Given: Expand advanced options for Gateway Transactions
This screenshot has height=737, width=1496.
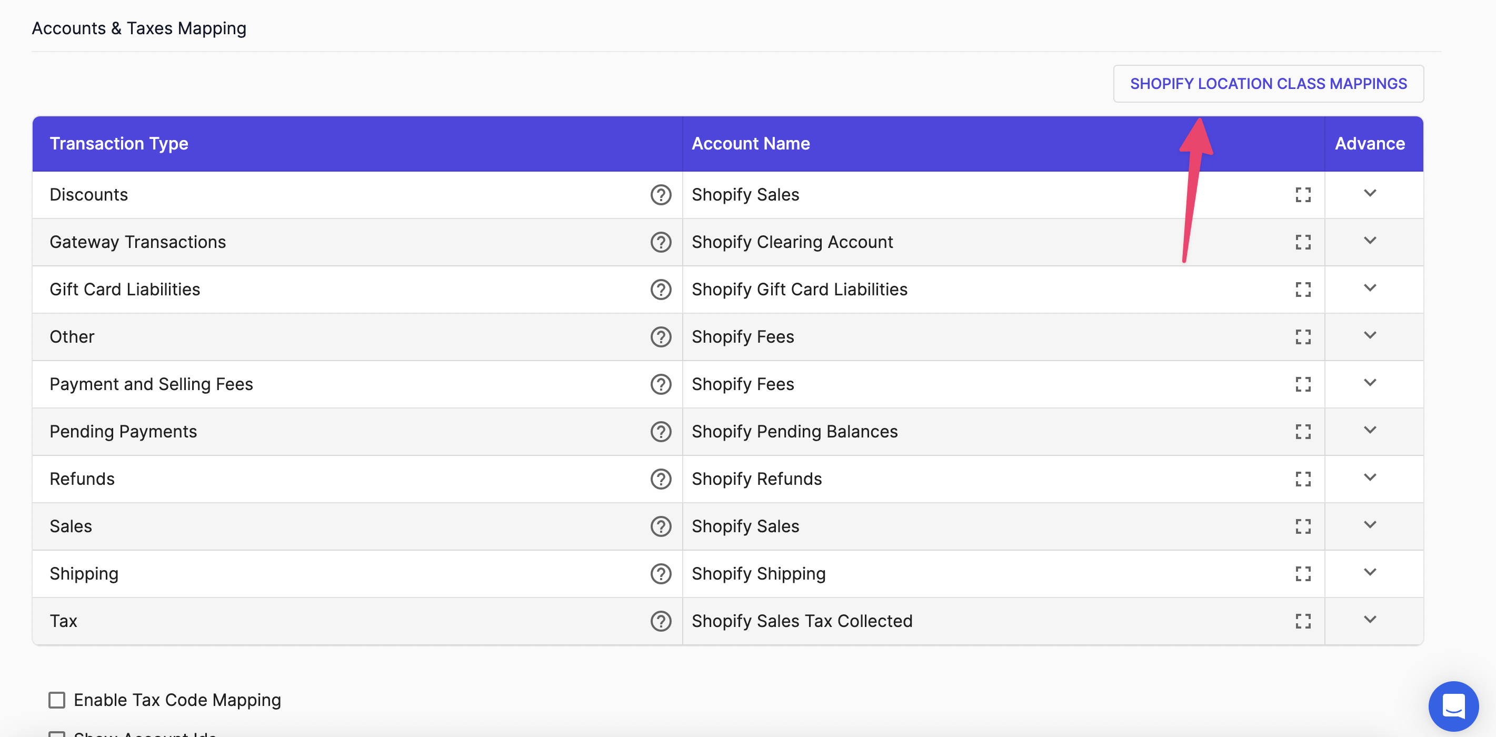Looking at the screenshot, I should (x=1369, y=241).
